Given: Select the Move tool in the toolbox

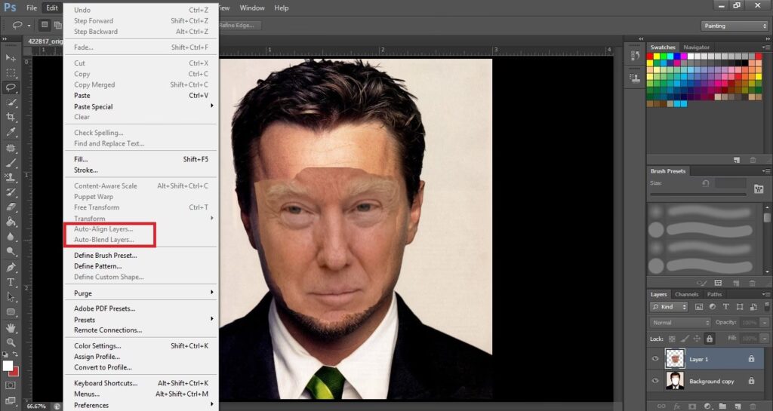Looking at the screenshot, I should click(11, 58).
